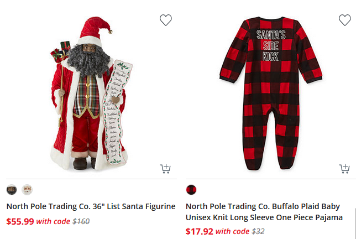Click 'with code' next to $55.99
This screenshot has height=239, width=356.
pos(53,221)
